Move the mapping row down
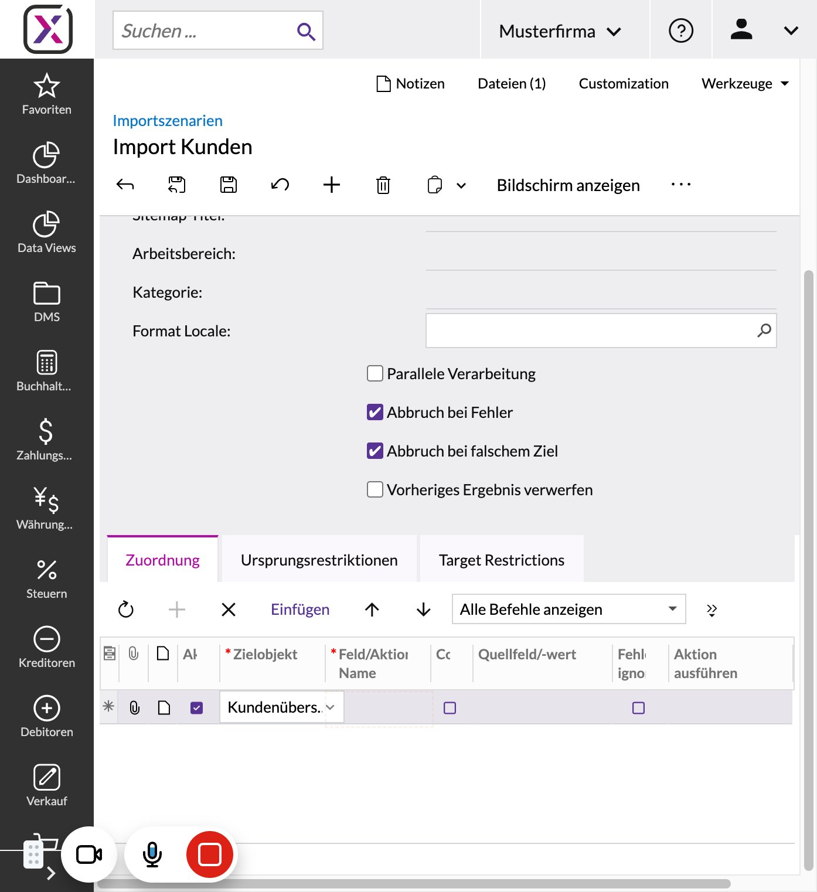The width and height of the screenshot is (817, 892). [x=424, y=610]
